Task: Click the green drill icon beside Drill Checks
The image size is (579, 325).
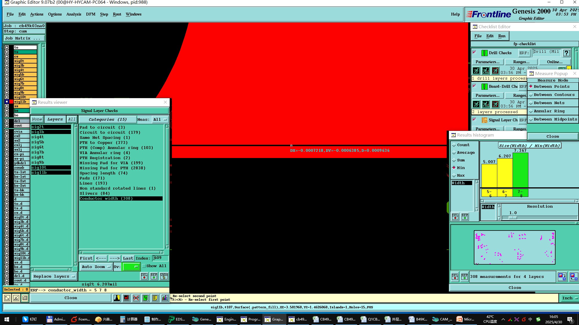Action: 484,53
